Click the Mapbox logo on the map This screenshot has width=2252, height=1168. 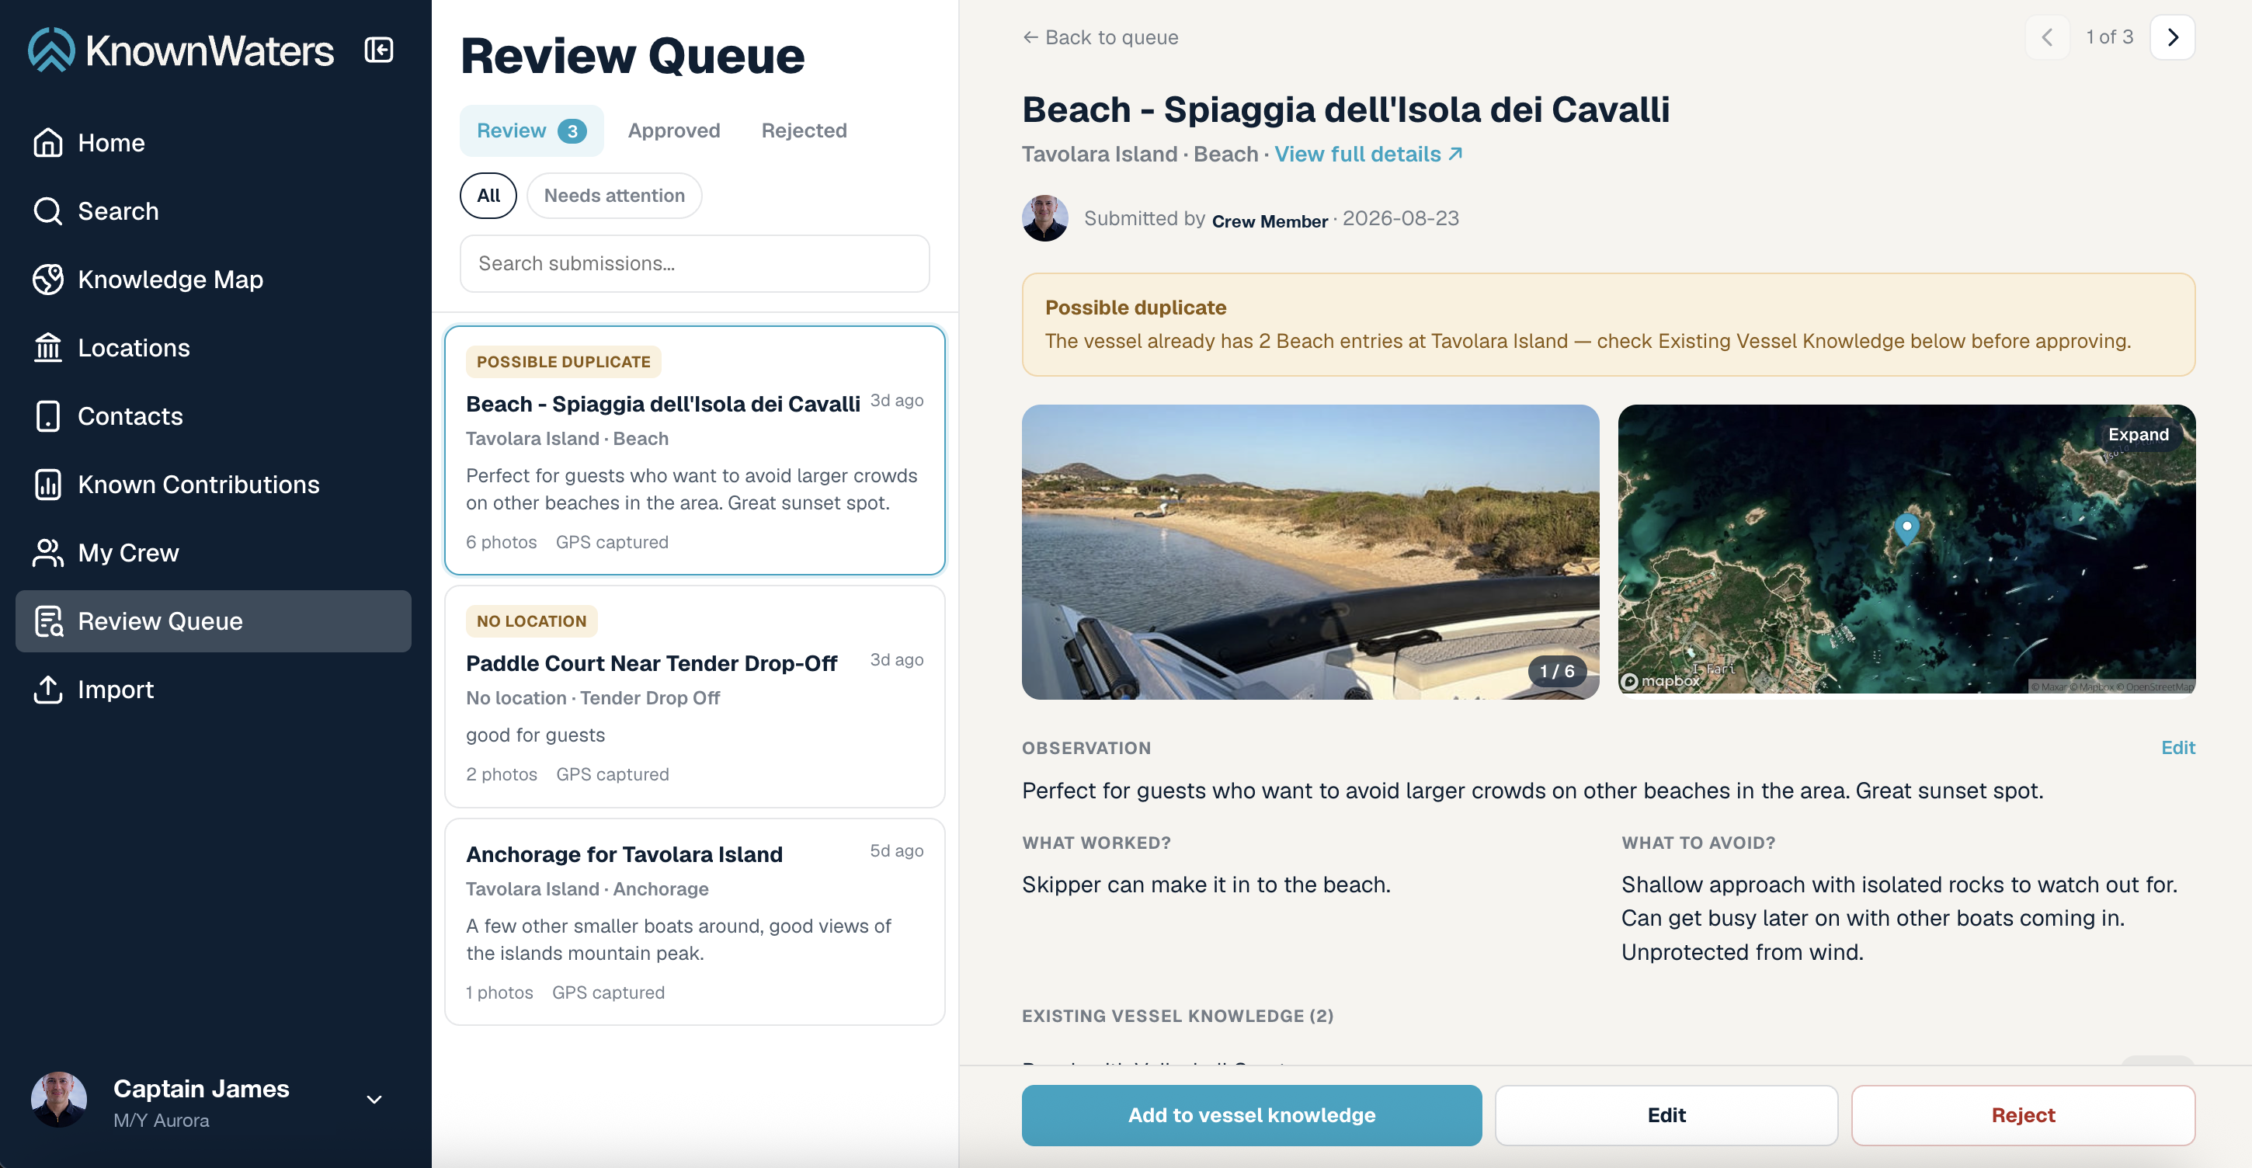1660,680
